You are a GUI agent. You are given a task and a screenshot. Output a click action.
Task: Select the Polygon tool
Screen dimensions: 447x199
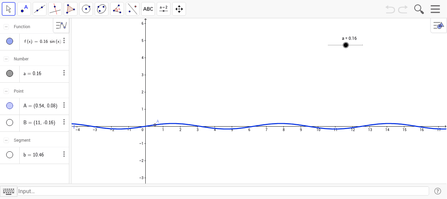[x=71, y=9]
